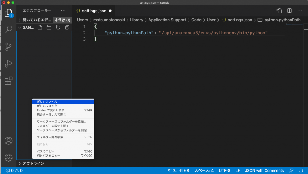The width and height of the screenshot is (308, 174).
Task: Click the split editor icon
Action: click(x=289, y=11)
